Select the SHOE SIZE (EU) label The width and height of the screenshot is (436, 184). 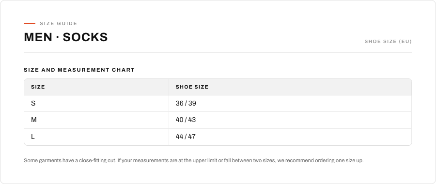388,42
